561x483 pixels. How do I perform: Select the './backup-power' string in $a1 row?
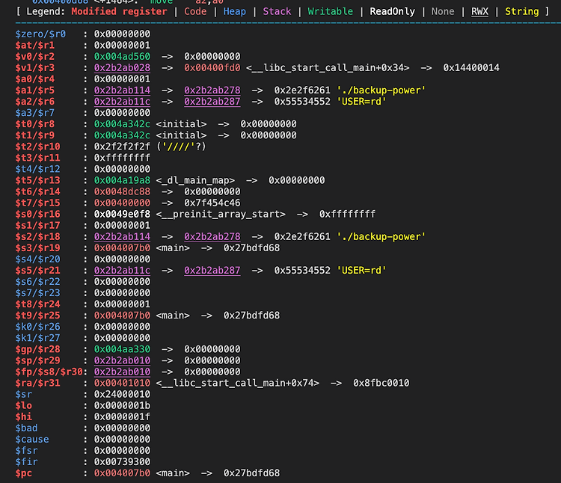pos(381,90)
